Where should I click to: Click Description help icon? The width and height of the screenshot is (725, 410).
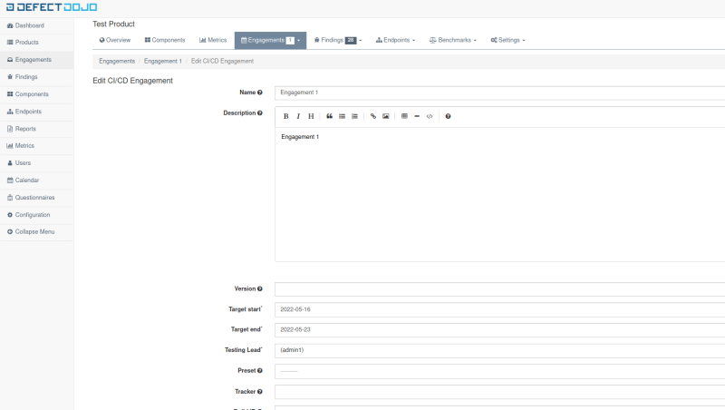coord(260,112)
